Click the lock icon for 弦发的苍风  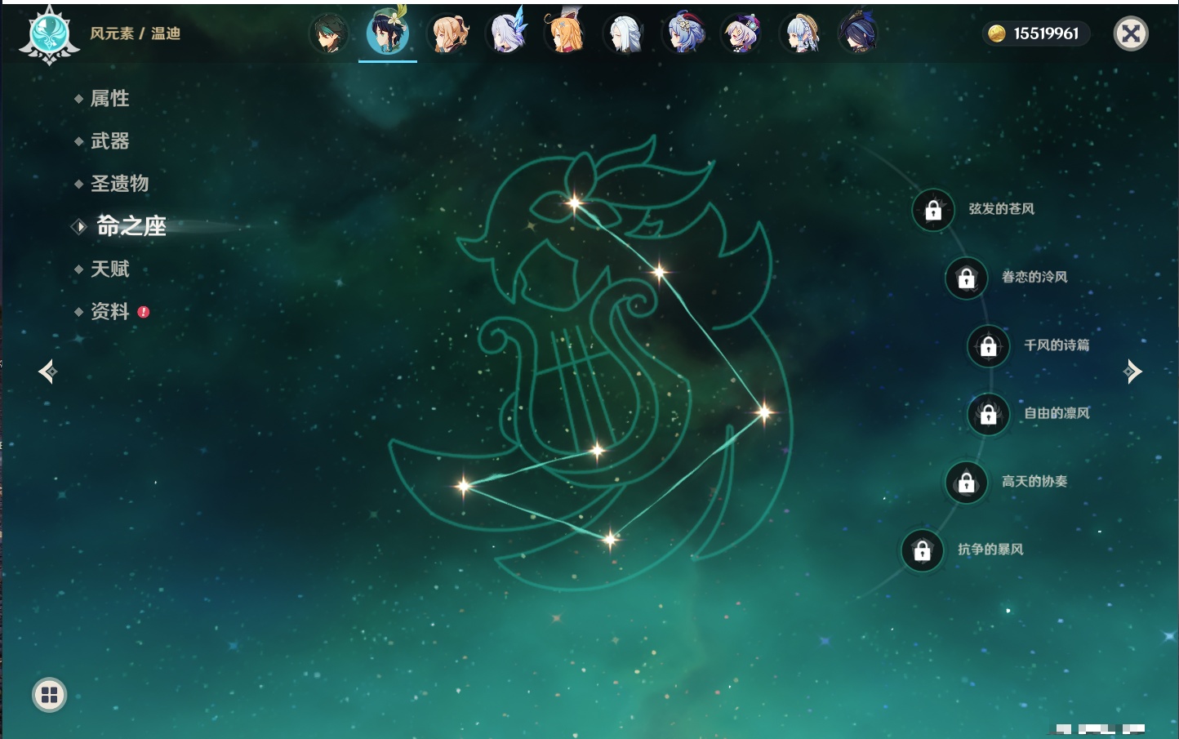(933, 210)
